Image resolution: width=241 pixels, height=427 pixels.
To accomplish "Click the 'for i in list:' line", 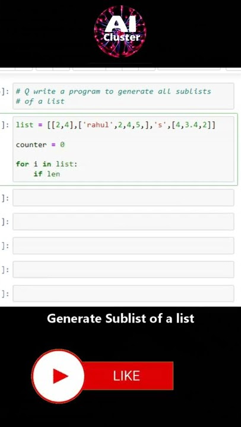I will point(47,164).
